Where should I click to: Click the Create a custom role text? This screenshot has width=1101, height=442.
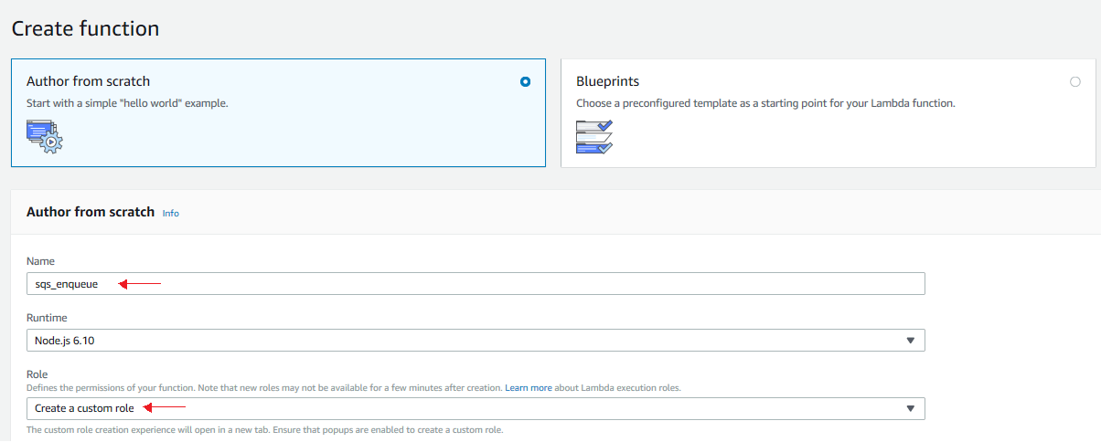pos(84,408)
